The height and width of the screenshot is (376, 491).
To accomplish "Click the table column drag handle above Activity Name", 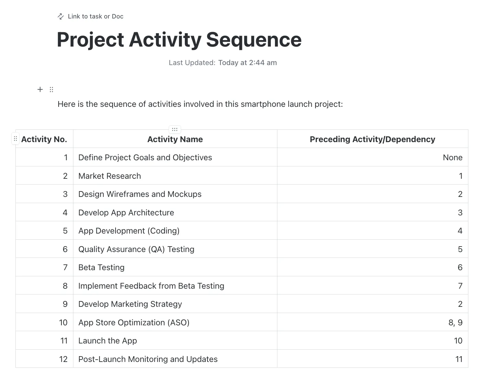I will coord(175,129).
